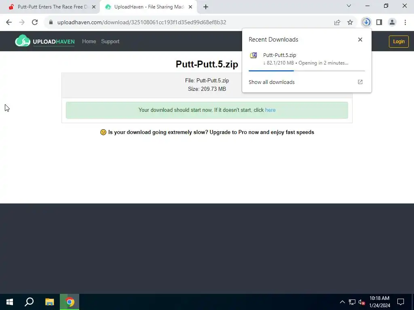Image resolution: width=414 pixels, height=310 pixels.
Task: View site info via padlock icon
Action: coord(51,23)
